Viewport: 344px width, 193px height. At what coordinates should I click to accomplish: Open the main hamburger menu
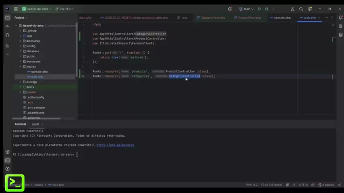(16, 9)
